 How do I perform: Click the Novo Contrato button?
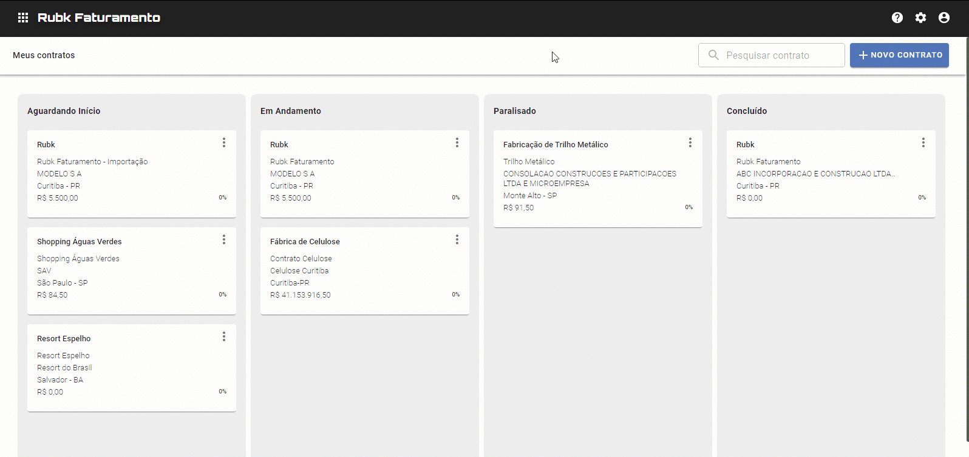coord(899,55)
